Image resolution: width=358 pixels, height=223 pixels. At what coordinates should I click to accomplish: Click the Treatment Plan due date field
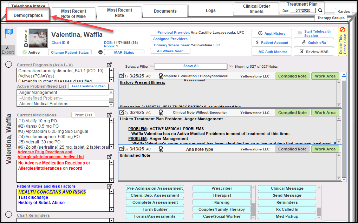coord(302,11)
